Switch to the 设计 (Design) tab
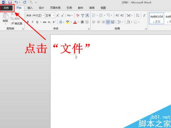 pyautogui.click(x=41, y=8)
